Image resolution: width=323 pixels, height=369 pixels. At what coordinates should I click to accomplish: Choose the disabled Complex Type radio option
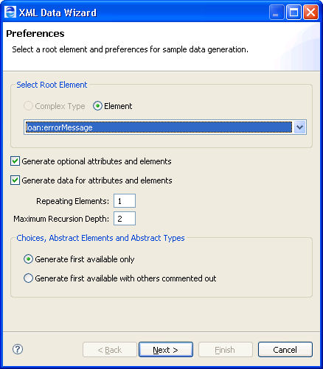28,106
